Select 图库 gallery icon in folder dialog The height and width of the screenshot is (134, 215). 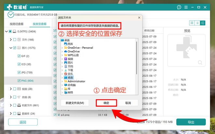(x=65, y=44)
